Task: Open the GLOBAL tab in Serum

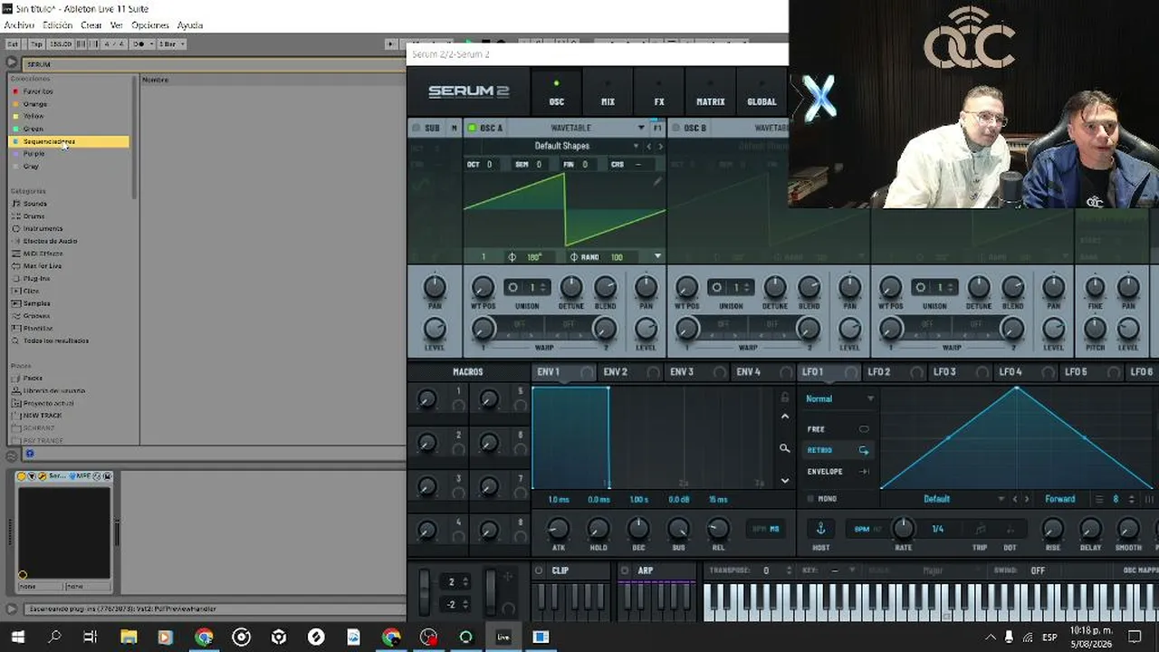Action: click(761, 93)
